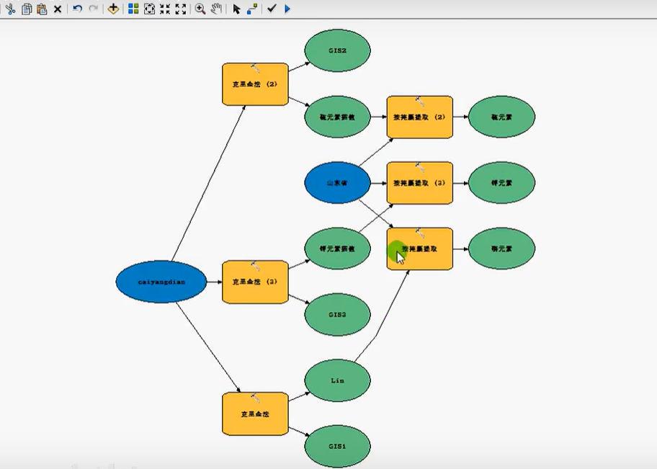Image resolution: width=657 pixels, height=469 pixels.
Task: Select the GIS3 output ellipse
Action: coord(337,314)
